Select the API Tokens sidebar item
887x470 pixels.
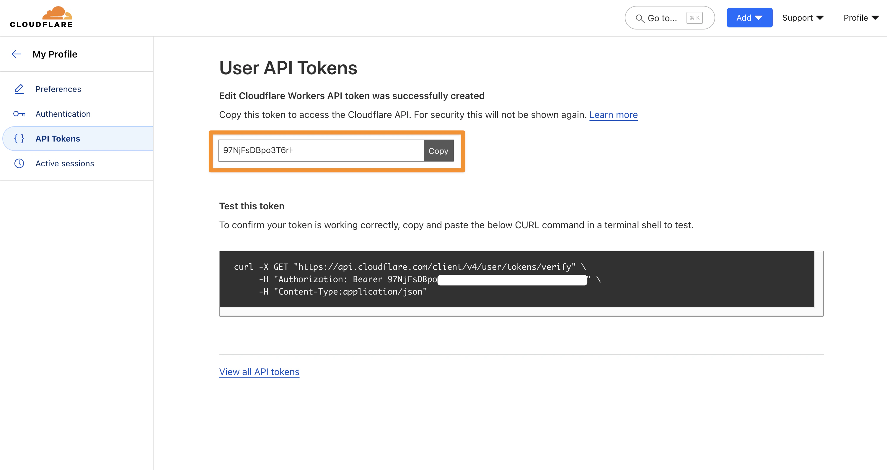click(58, 139)
